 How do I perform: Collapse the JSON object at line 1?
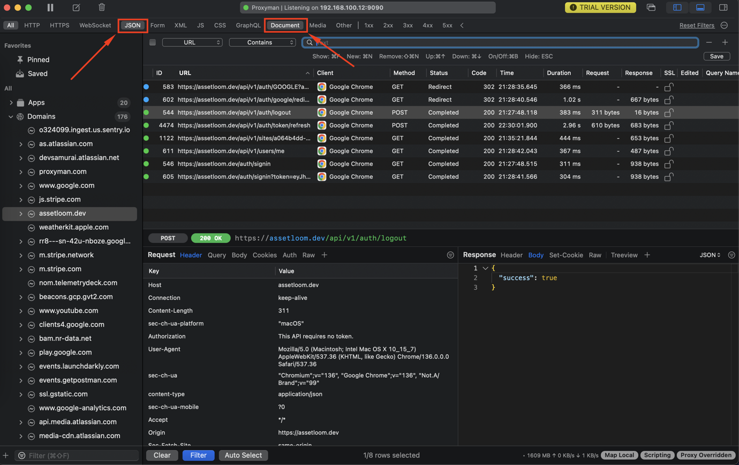coord(485,268)
